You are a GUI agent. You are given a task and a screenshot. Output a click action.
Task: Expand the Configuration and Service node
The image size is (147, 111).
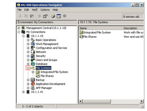pyautogui.click(x=28, y=48)
